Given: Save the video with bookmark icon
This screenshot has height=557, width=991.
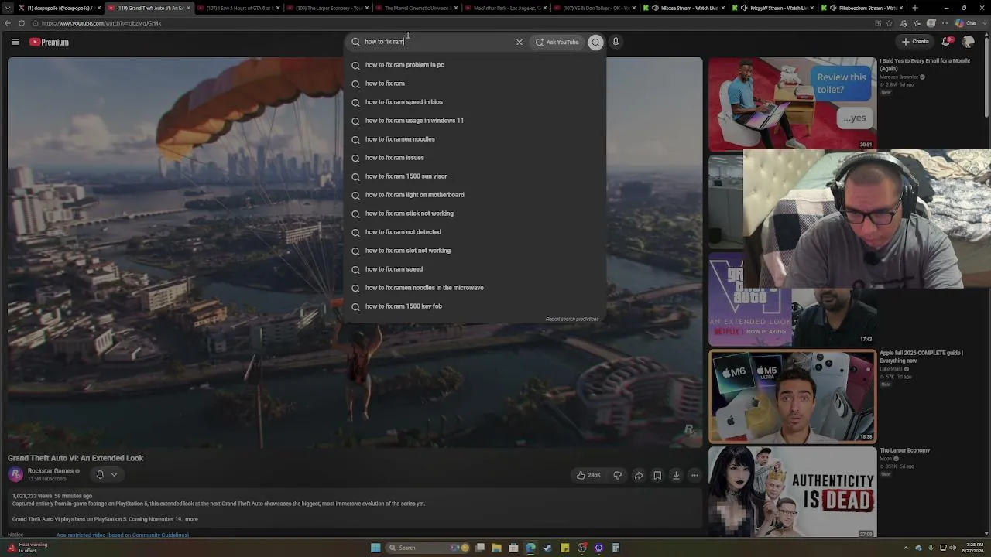Looking at the screenshot, I should [657, 475].
